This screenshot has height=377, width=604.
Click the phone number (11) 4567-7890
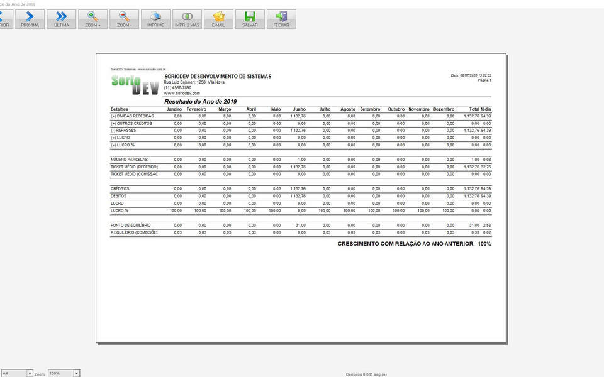click(177, 88)
